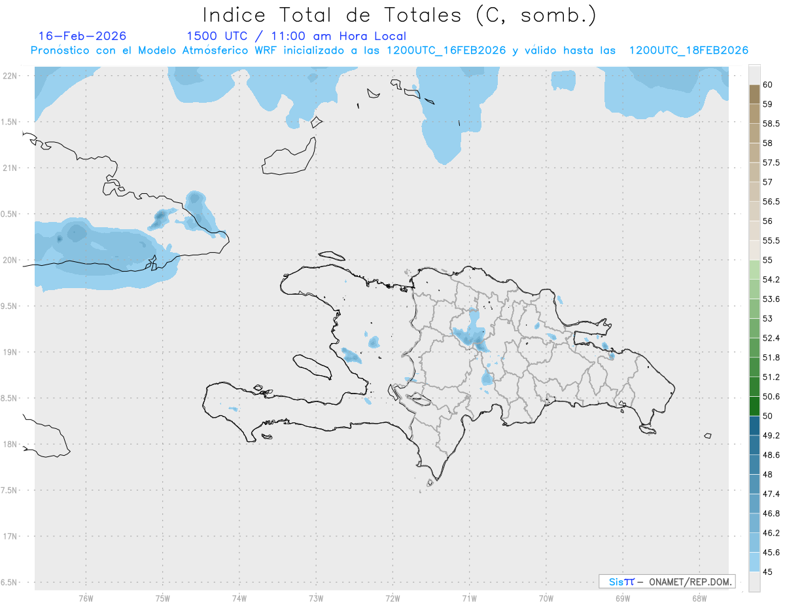Click the '70W' longitude label
Screen dimensions: 785x607
(546, 598)
